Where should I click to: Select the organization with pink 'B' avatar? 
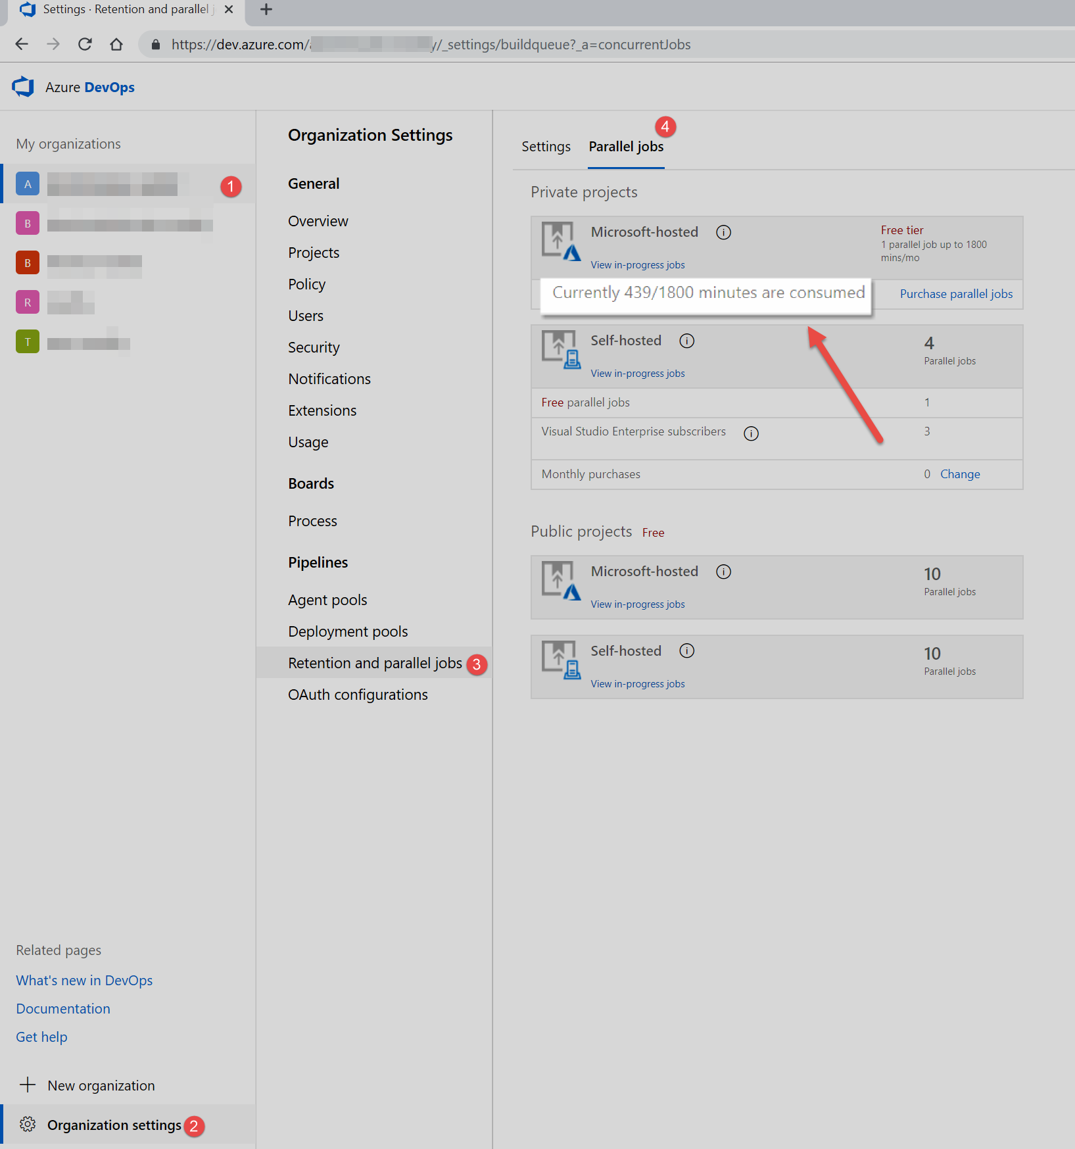[128, 224]
